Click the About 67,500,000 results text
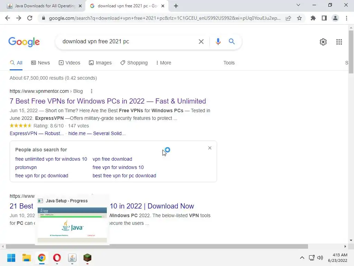 pyautogui.click(x=53, y=78)
